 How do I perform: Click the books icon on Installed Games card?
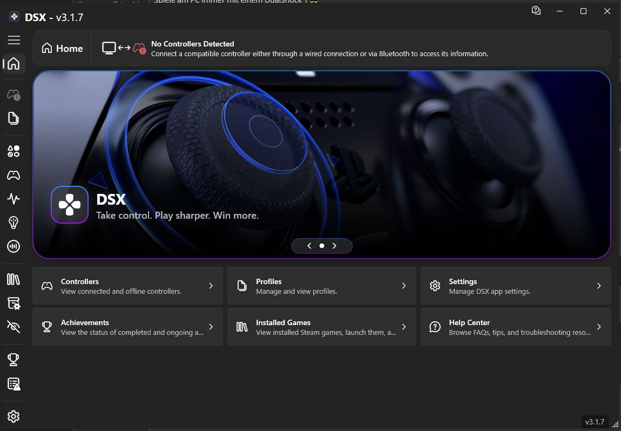(x=241, y=327)
